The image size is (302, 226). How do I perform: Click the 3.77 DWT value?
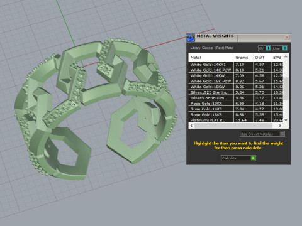coord(260,98)
